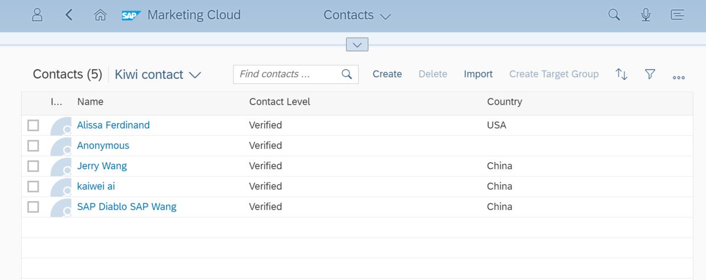706x280 pixels.
Task: Open the sort contacts arrows icon
Action: (622, 74)
